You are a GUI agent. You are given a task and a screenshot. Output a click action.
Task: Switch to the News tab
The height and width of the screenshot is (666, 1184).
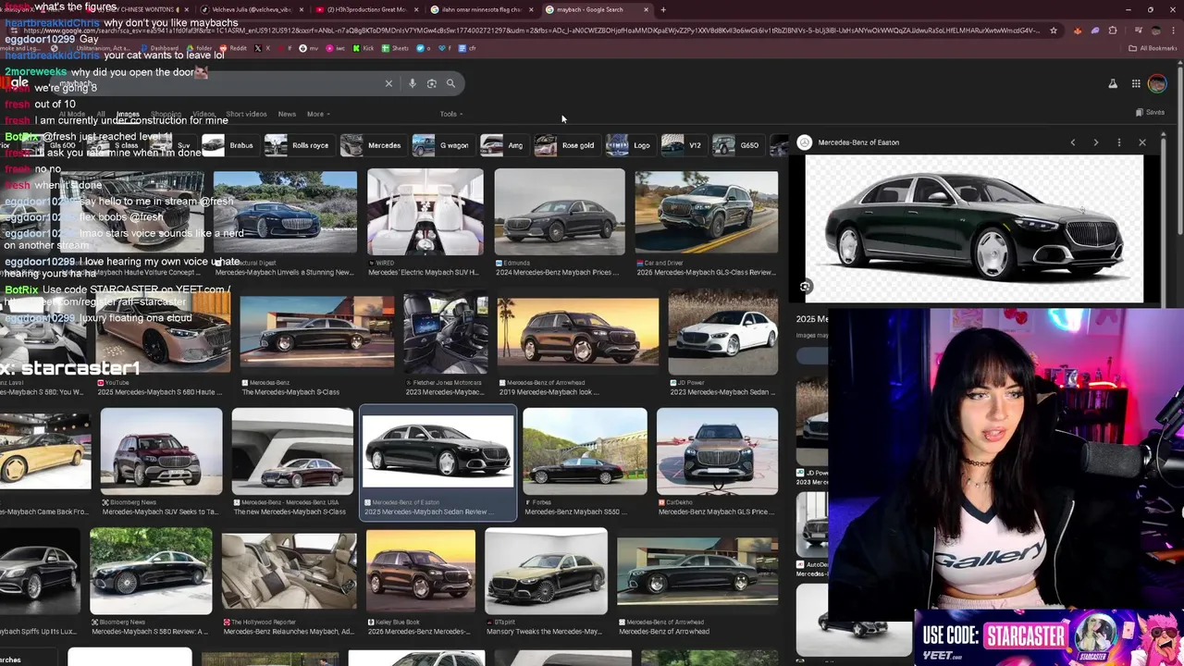(x=287, y=114)
